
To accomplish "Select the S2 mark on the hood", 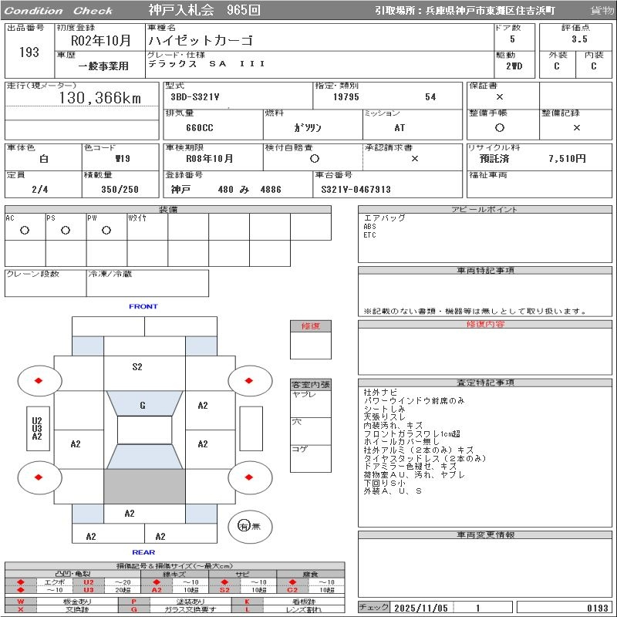I will coord(137,367).
